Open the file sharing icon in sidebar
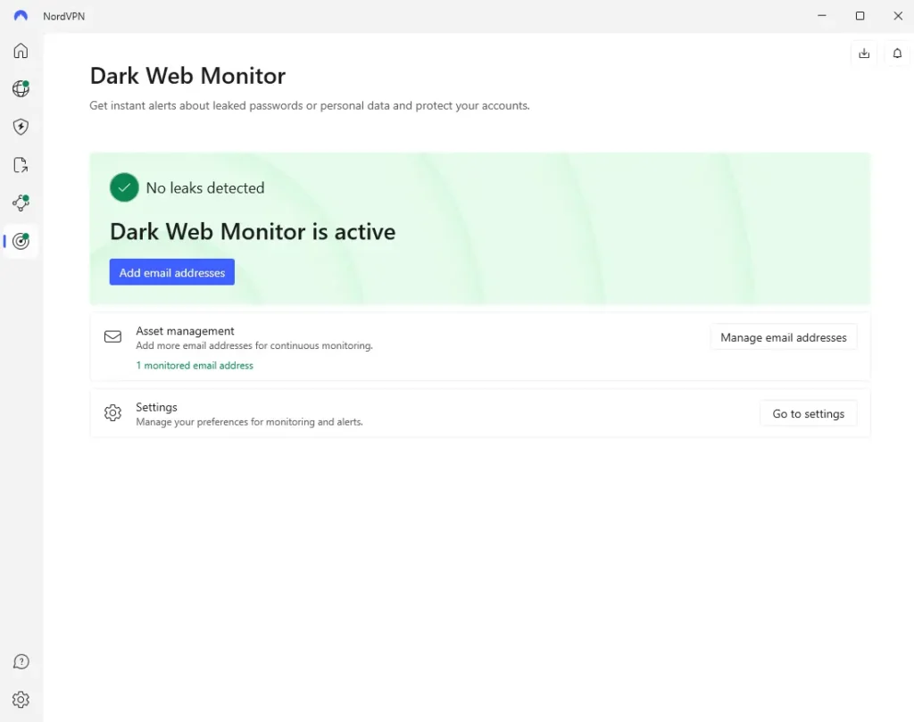The width and height of the screenshot is (914, 722). pos(21,165)
